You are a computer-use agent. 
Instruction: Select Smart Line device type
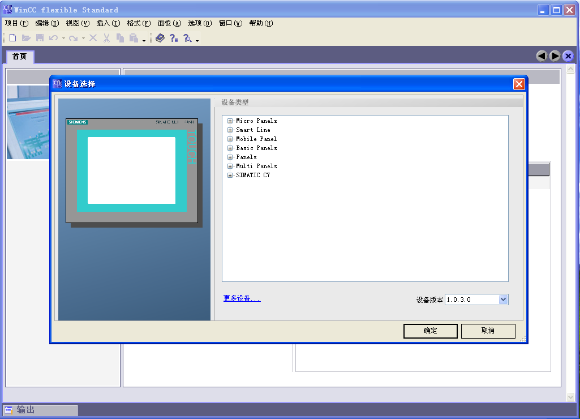(x=253, y=130)
